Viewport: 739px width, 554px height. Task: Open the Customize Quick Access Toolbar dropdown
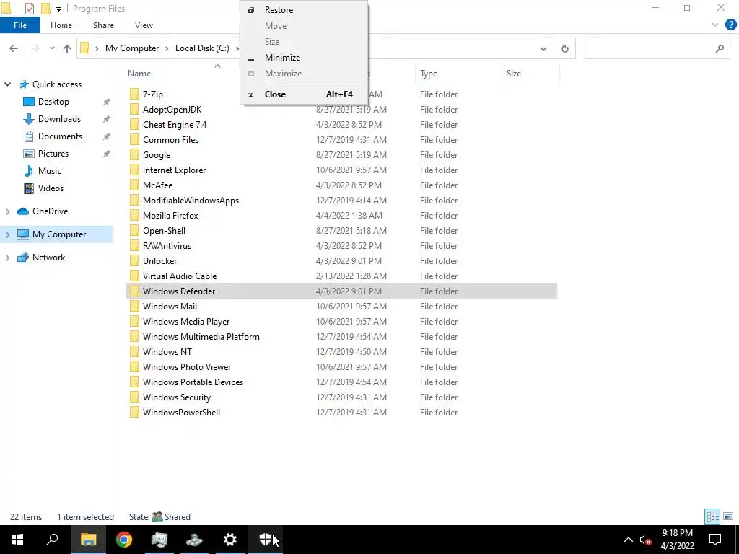(58, 9)
